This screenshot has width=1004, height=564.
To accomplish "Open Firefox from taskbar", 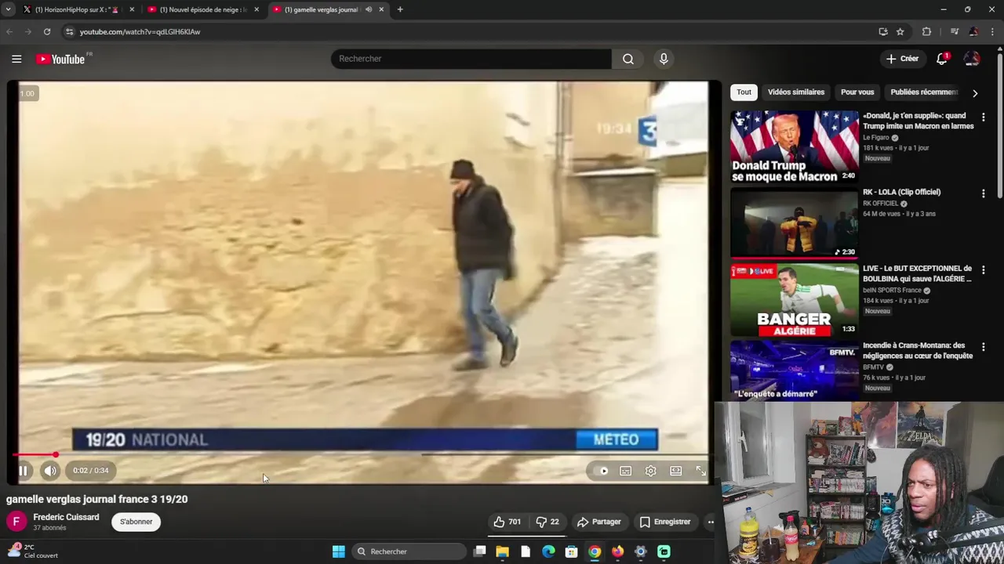I will tap(617, 551).
